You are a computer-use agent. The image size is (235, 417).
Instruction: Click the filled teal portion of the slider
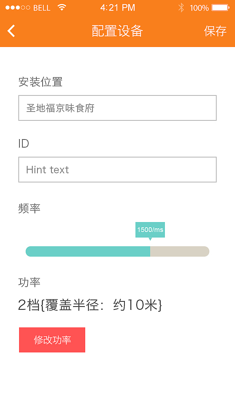[x=88, y=251]
